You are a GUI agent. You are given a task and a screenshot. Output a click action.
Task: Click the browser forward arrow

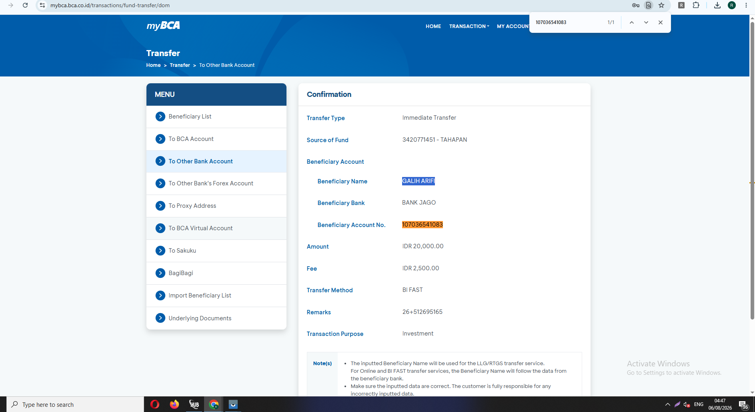pyautogui.click(x=11, y=5)
